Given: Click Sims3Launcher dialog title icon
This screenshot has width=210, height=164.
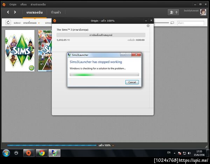Looking at the screenshot, I should pyautogui.click(x=69, y=55).
